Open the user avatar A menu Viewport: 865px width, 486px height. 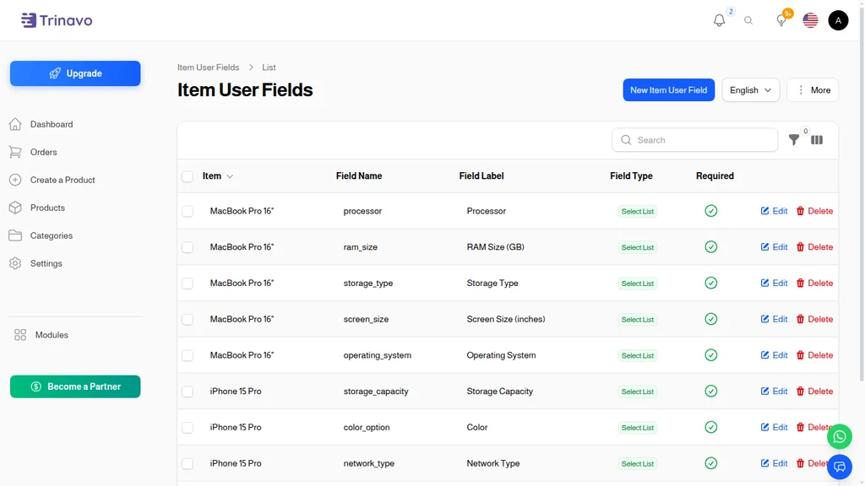838,20
